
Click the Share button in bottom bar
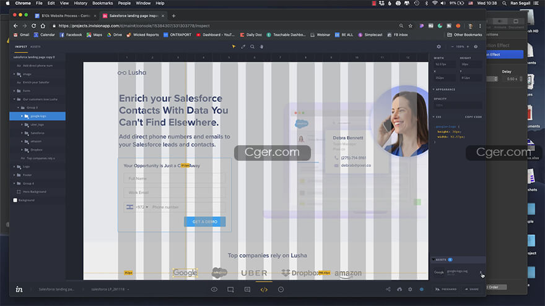pos(472,289)
